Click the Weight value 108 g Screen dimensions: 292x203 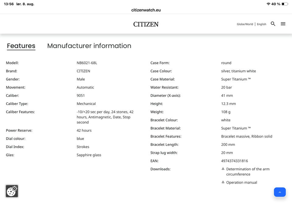tap(226, 112)
